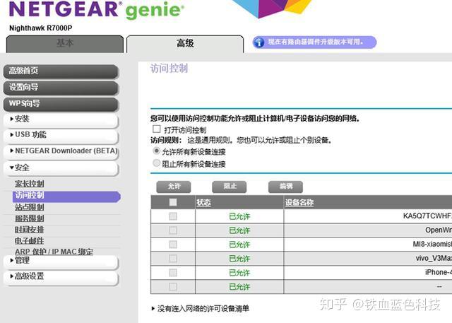Check the box for vivo_V3Max device
This screenshot has height=323, width=452.
173,259
